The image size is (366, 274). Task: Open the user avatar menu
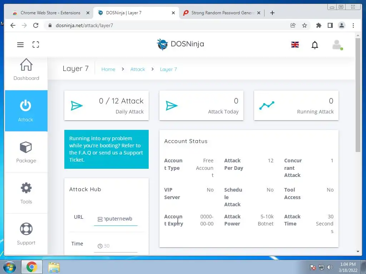[337, 45]
